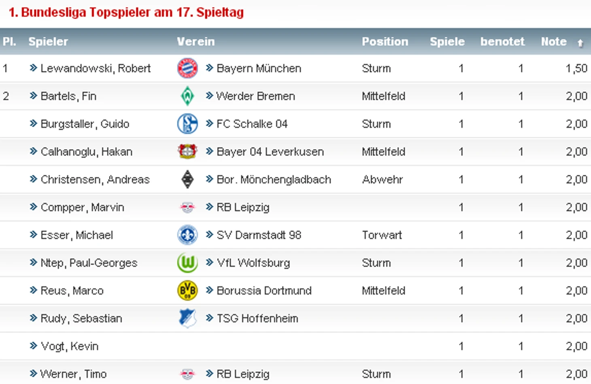
Task: Sort table by Spieler column header
Action: pyautogui.click(x=48, y=42)
